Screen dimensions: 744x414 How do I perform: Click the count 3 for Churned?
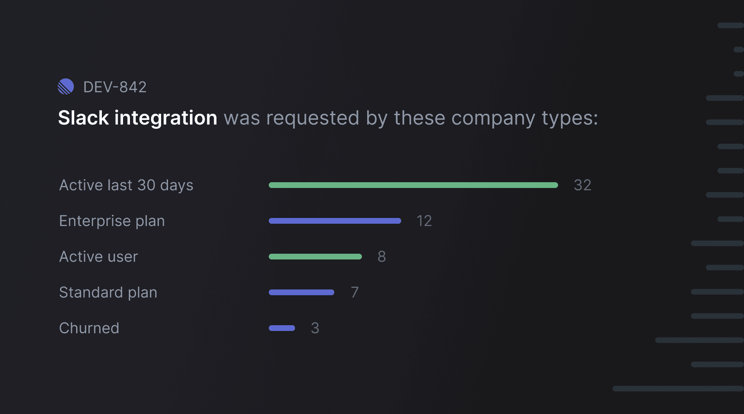[x=315, y=328]
